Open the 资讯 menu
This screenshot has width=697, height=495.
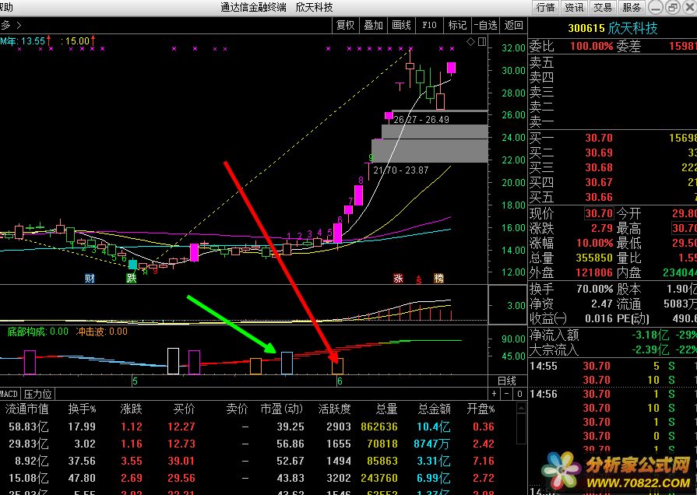[574, 7]
